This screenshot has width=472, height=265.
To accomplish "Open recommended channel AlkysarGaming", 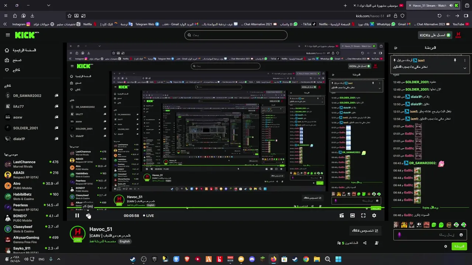I will pos(32,240).
